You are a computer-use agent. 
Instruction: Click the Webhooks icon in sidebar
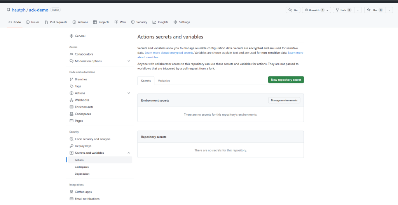[72, 100]
